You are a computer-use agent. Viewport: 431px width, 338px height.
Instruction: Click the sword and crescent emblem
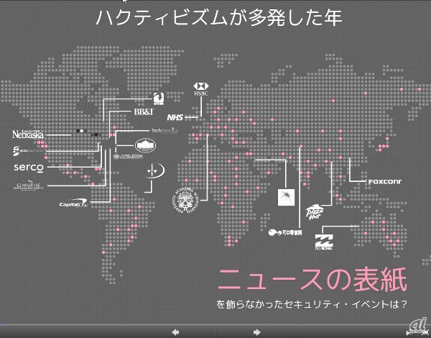point(155,171)
